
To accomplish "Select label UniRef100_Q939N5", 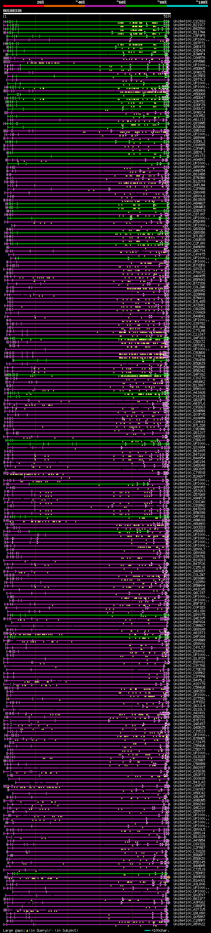I will pos(189,123).
